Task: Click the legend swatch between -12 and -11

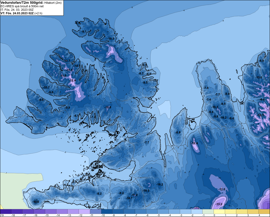Action: tap(84, 211)
